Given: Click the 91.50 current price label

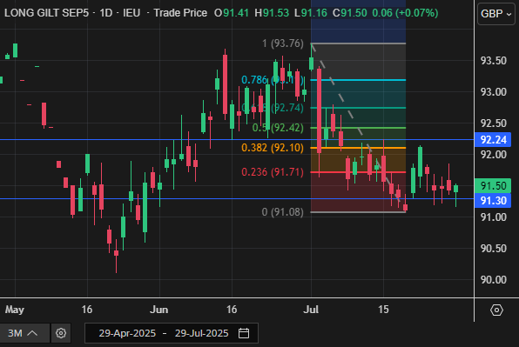Looking at the screenshot, I should (493, 186).
